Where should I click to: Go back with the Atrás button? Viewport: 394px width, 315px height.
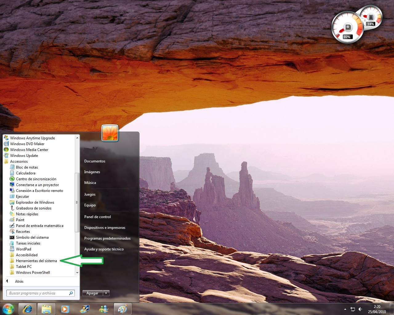point(19,281)
